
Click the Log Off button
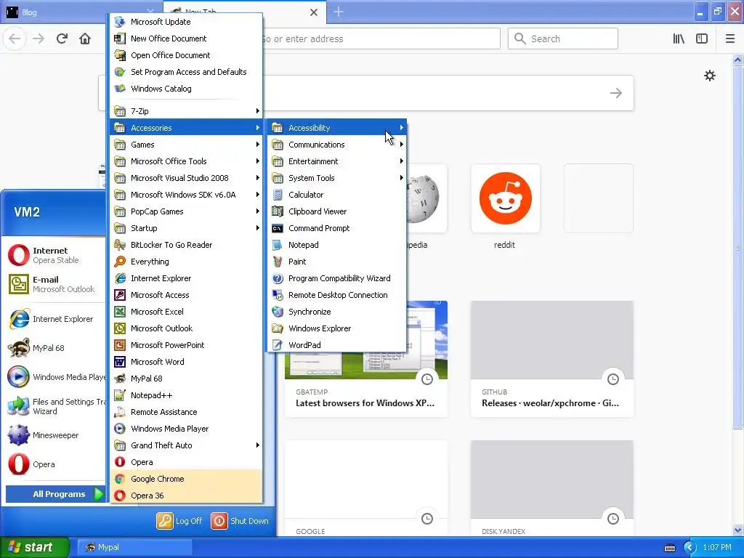pos(179,520)
